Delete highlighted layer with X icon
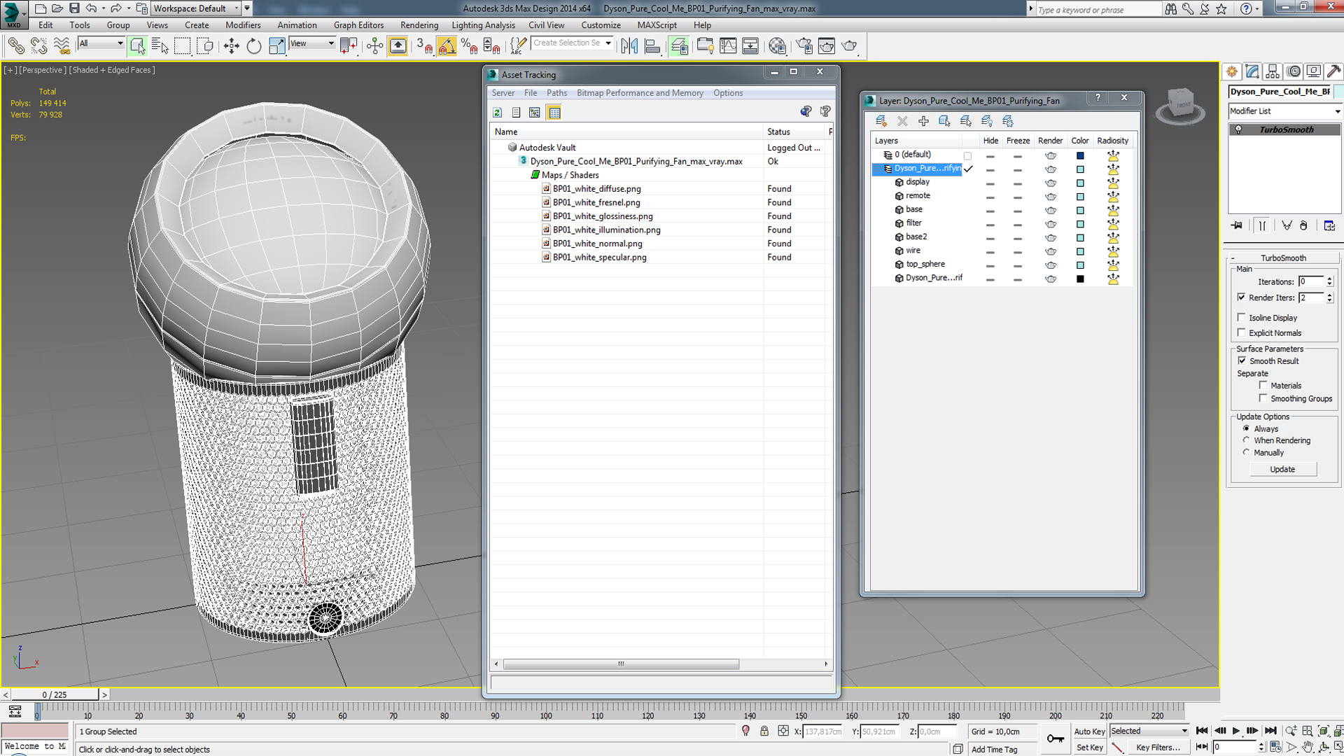This screenshot has height=756, width=1344. click(x=902, y=121)
